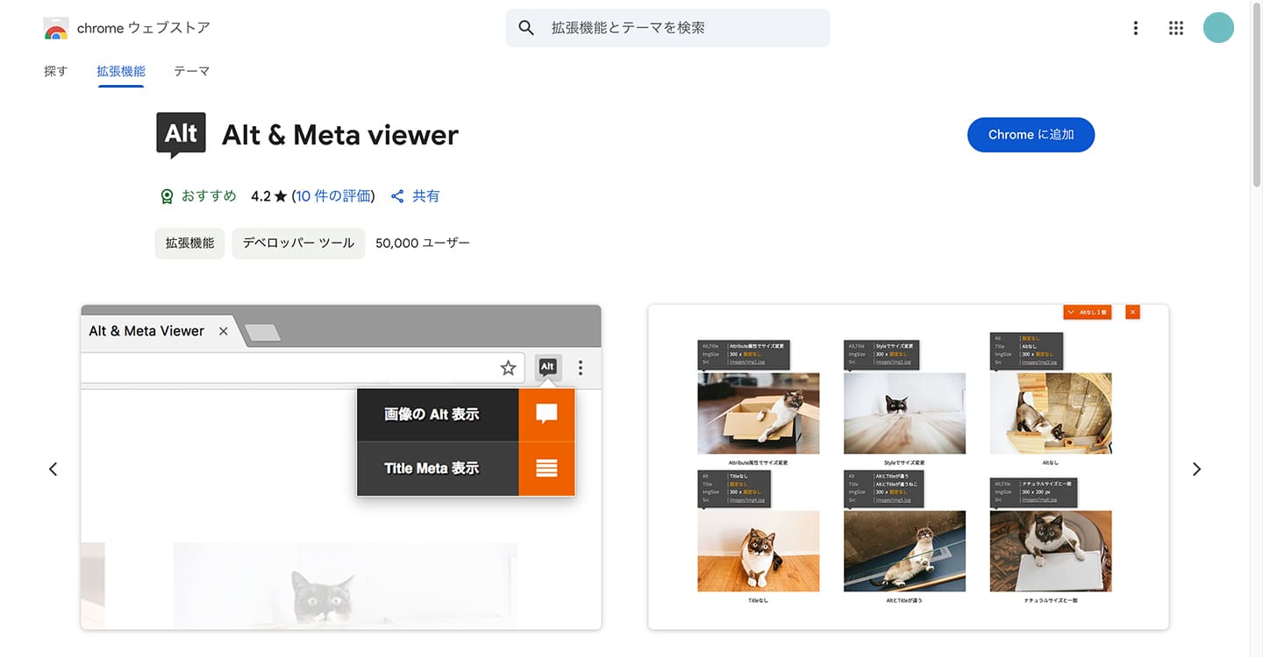Viewport: 1263px width, 657px height.
Task: Select the デベロッパー ツール category chip
Action: point(298,244)
